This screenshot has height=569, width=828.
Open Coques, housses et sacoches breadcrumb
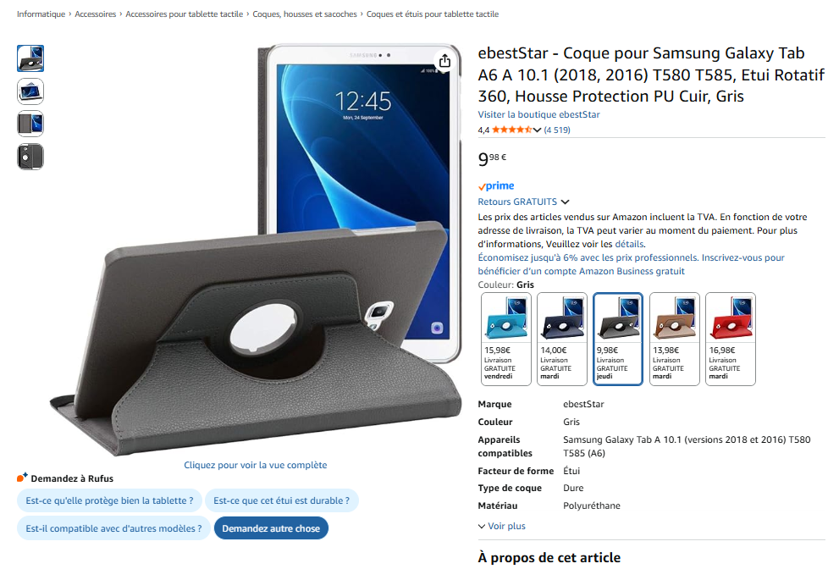pyautogui.click(x=305, y=14)
